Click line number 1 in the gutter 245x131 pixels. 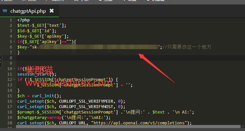click(x=11, y=20)
